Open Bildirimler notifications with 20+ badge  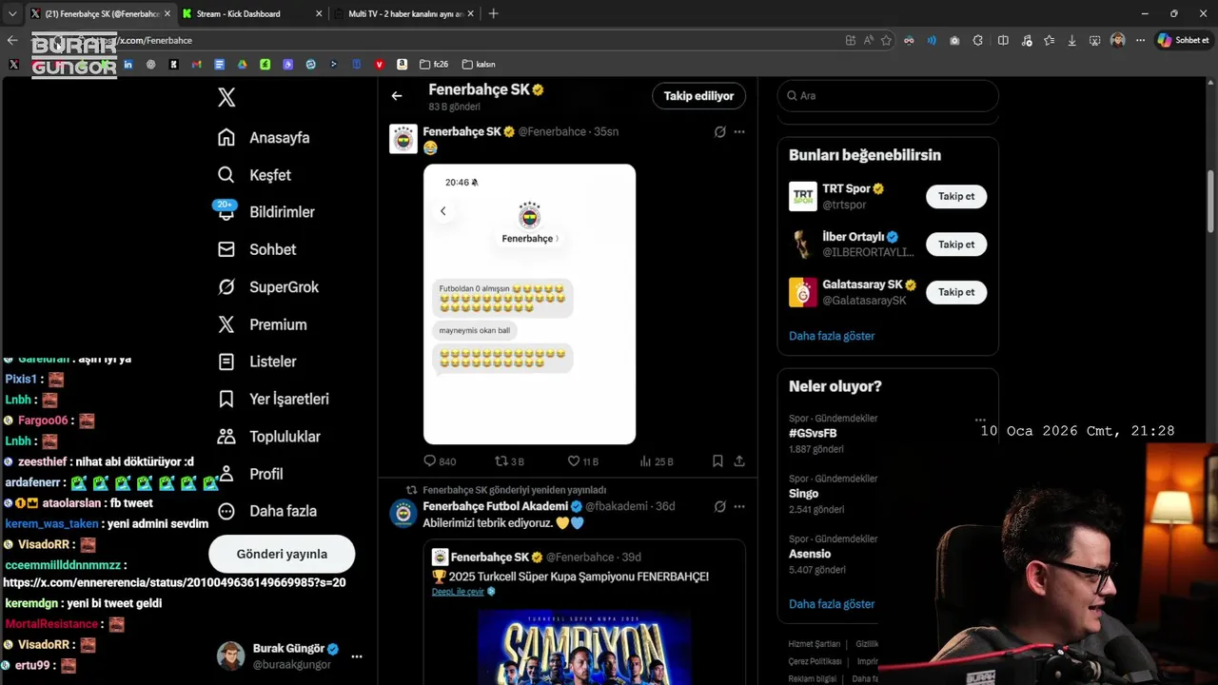click(x=264, y=211)
